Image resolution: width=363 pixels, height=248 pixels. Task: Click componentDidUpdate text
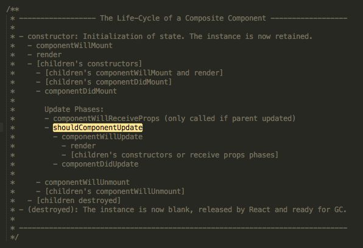point(100,164)
